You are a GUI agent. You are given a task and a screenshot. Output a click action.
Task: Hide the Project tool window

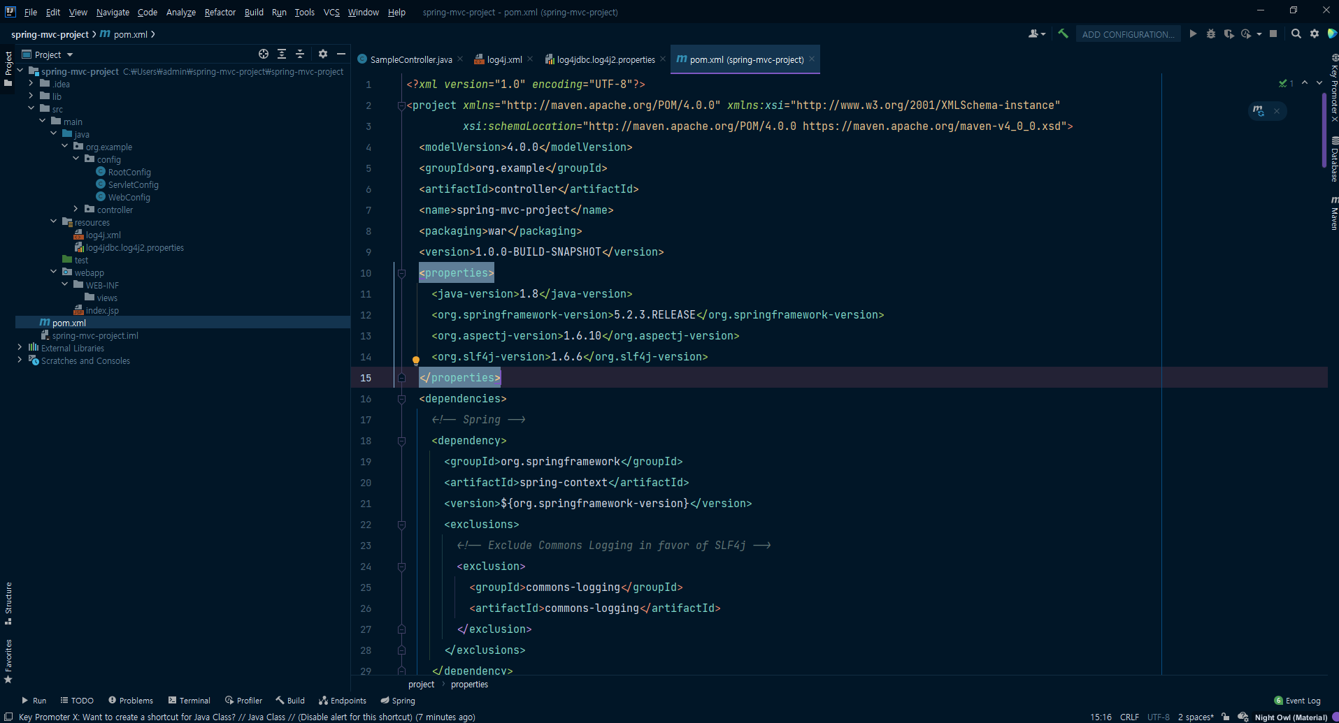click(x=341, y=54)
